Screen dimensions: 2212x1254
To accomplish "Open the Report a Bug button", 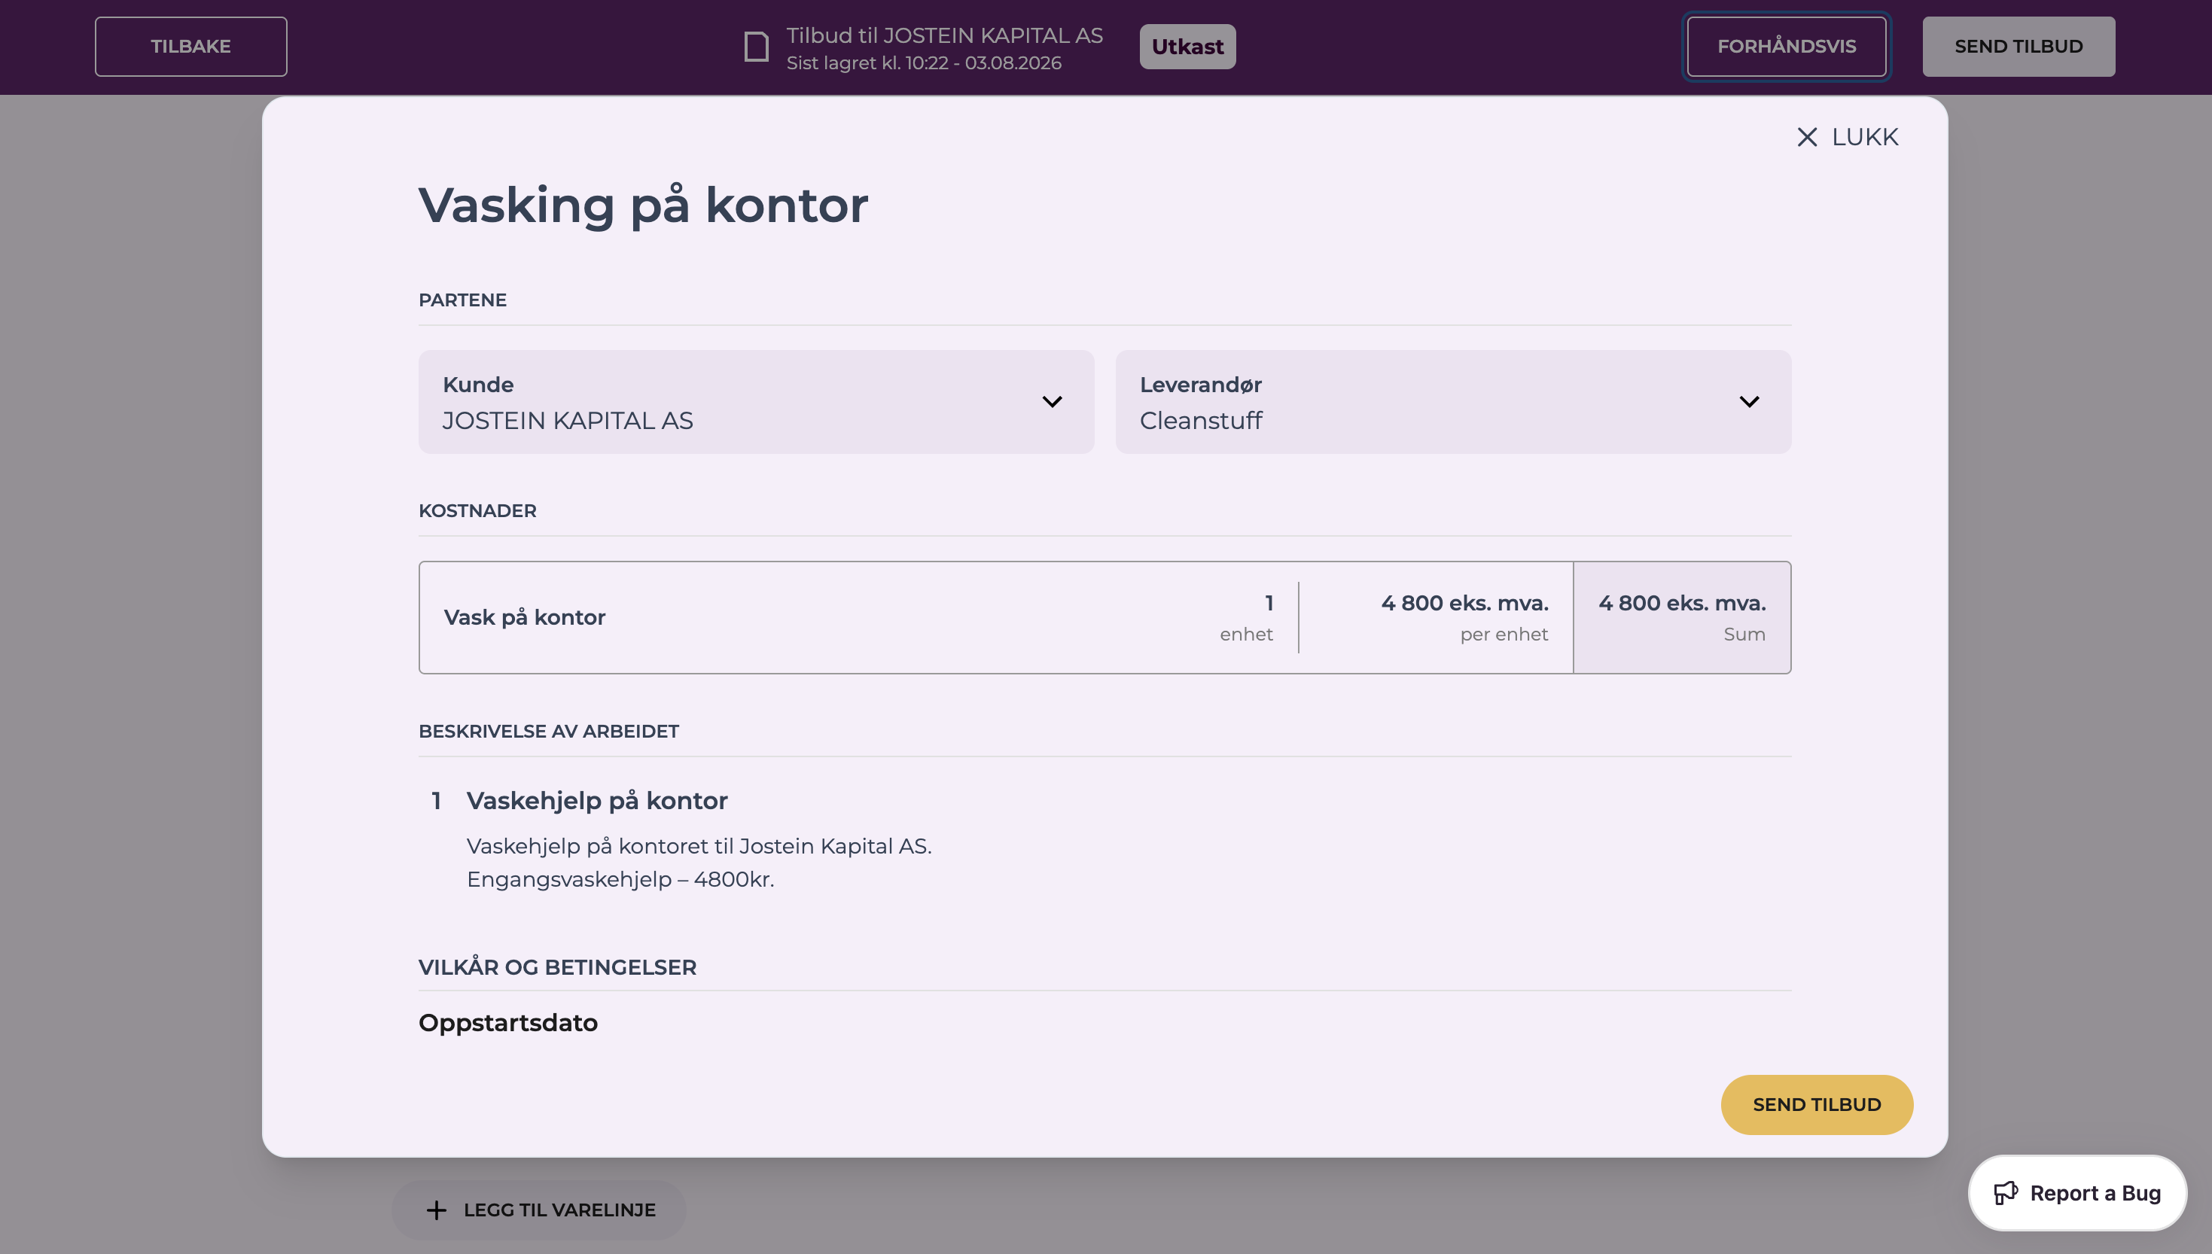I will coord(2076,1193).
